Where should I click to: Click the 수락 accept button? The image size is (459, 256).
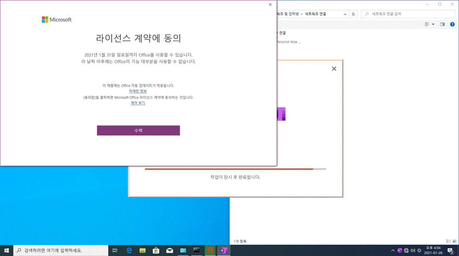(x=138, y=131)
